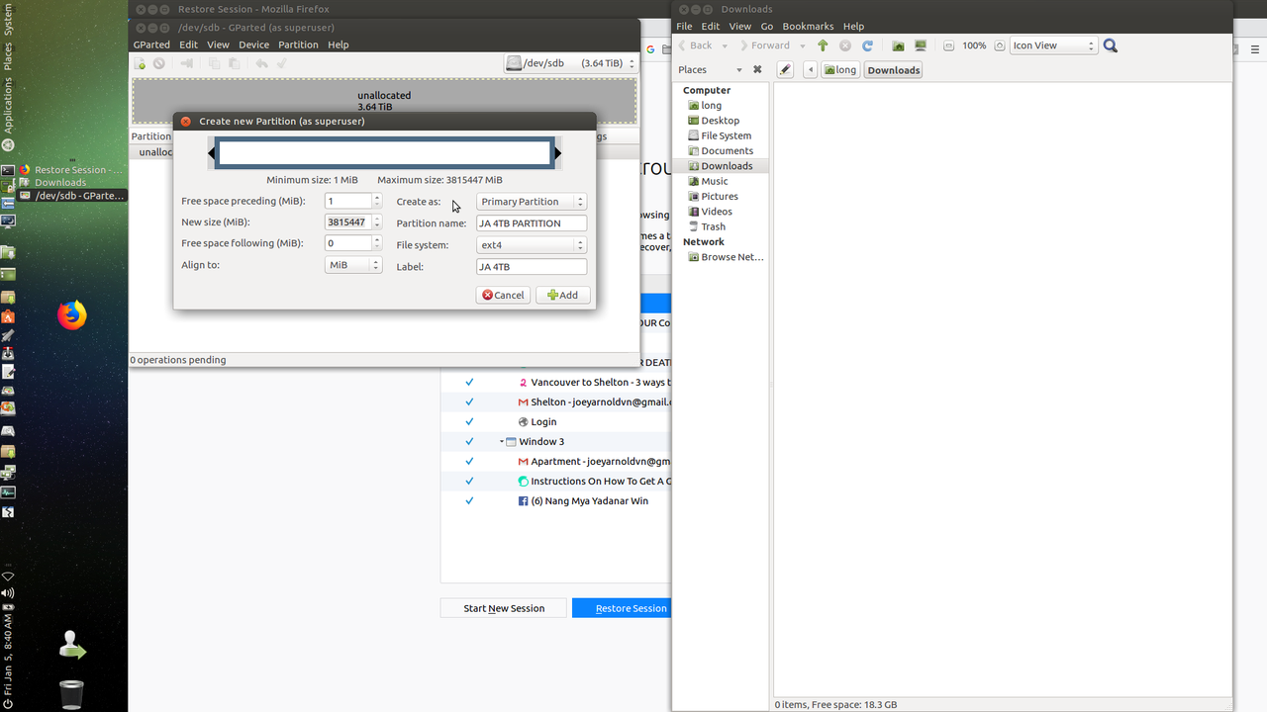Open the Bookmarks menu in file manager
This screenshot has width=1267, height=712.
click(808, 27)
